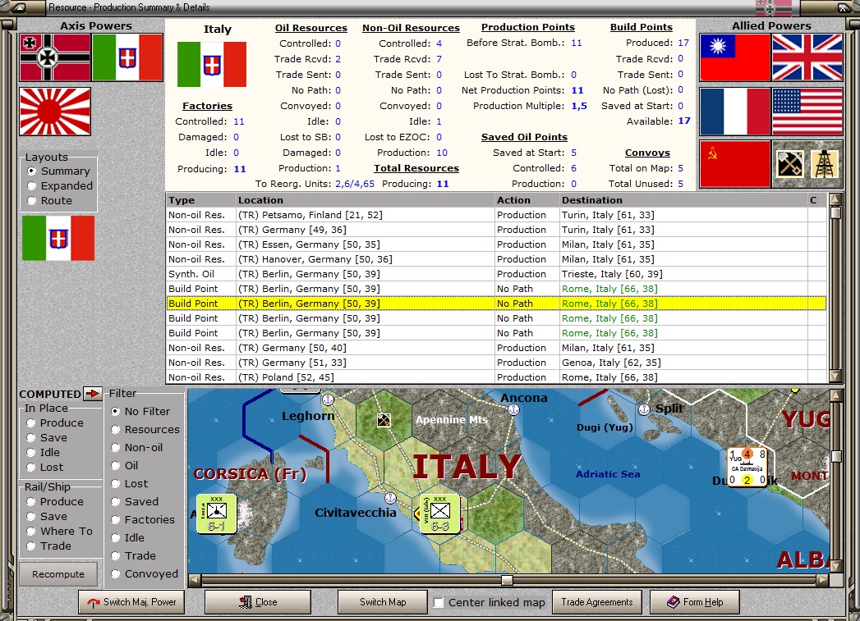Screen dimensions: 860x621
Task: Open Trade Agreements
Action: [597, 602]
